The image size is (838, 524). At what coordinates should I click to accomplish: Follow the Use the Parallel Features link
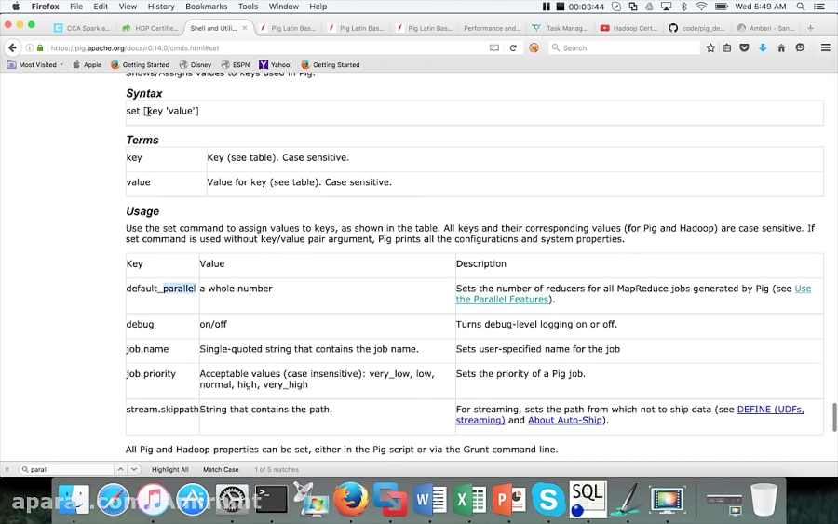(x=633, y=294)
